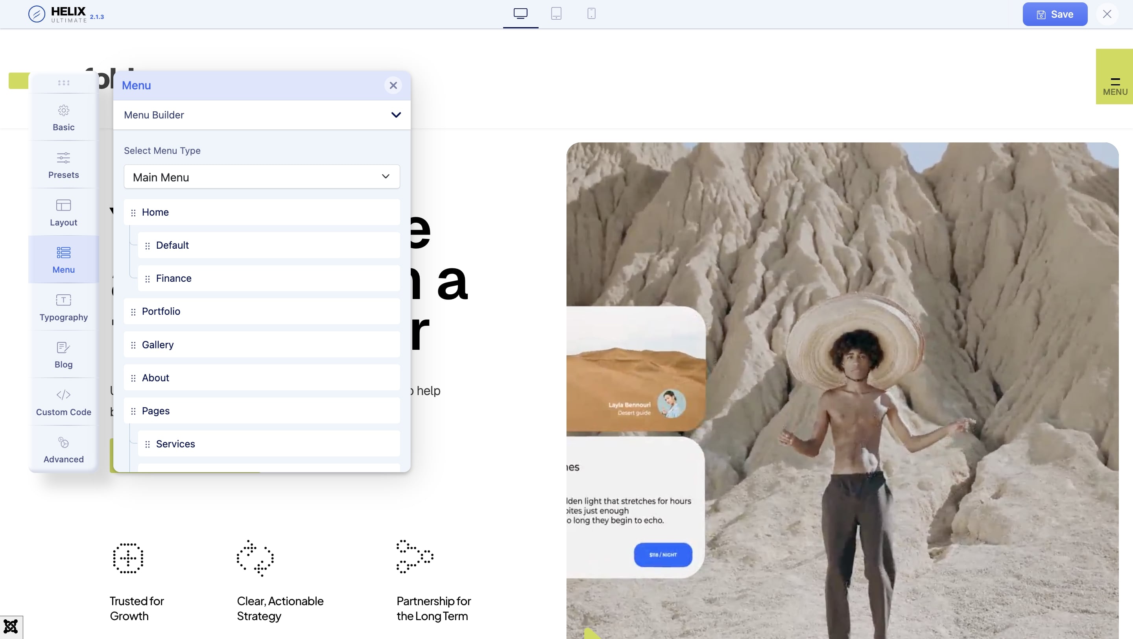Image resolution: width=1133 pixels, height=639 pixels.
Task: Click the sidebar drag handle dots
Action: click(63, 83)
